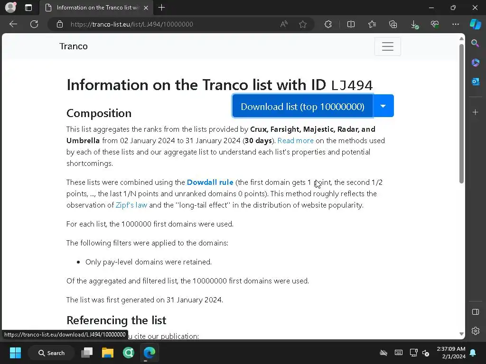The width and height of the screenshot is (486, 364).
Task: Open Browser essentials heart icon
Action: 435,24
